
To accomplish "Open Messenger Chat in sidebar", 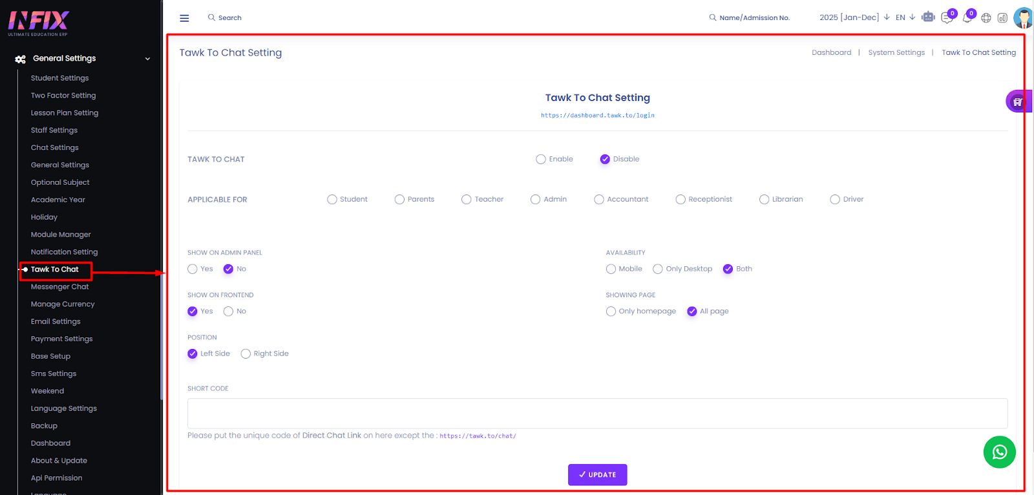I will [60, 287].
